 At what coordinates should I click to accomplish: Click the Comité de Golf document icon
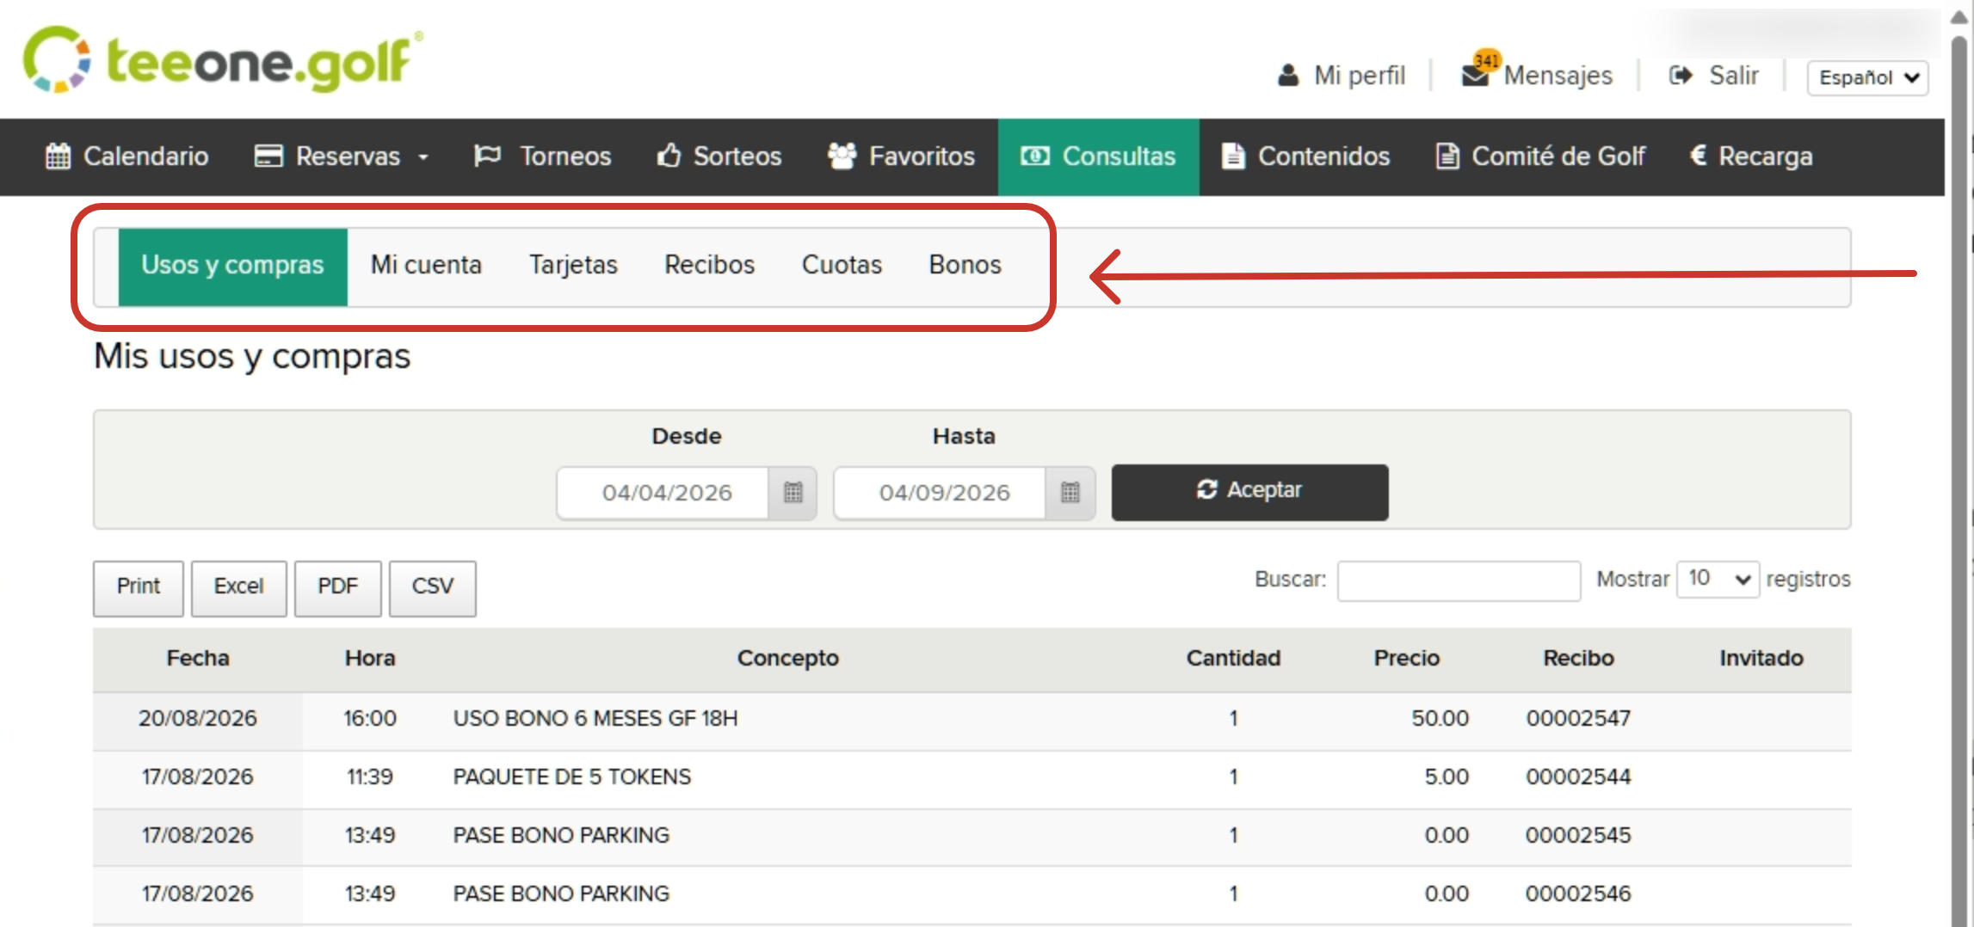click(1447, 156)
